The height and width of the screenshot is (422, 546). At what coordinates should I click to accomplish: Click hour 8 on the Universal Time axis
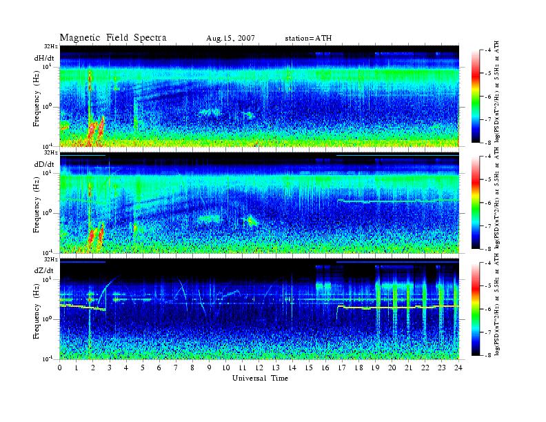(192, 368)
